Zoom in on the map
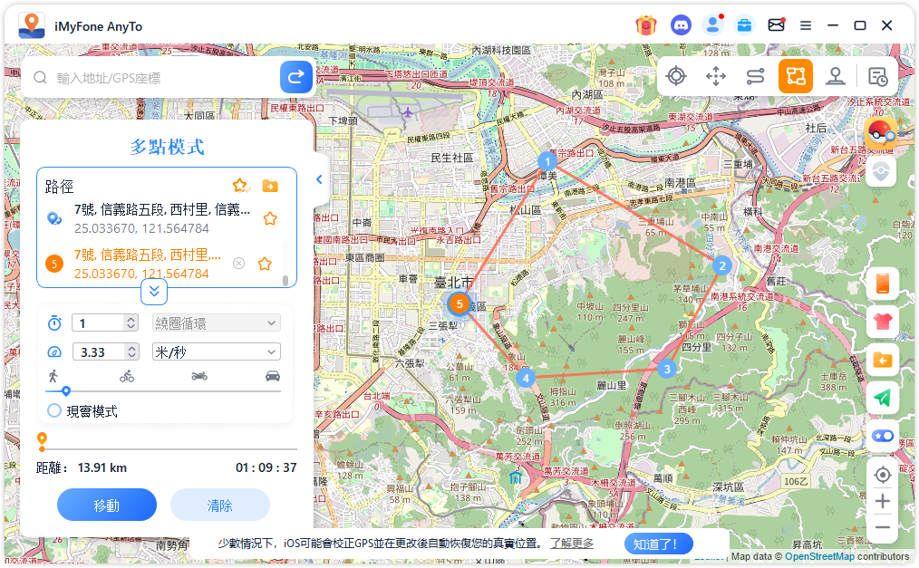Image resolution: width=919 pixels, height=568 pixels. pos(882,501)
